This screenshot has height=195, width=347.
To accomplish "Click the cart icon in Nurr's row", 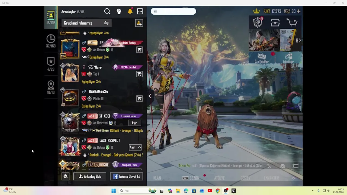I will click(139, 74).
